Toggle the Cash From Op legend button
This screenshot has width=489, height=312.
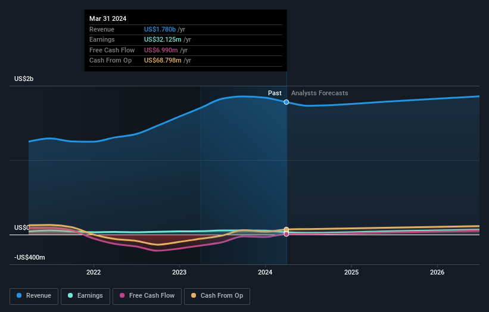(x=217, y=296)
